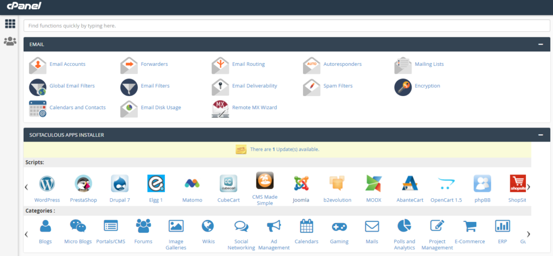Open Remote MX Wizard icon
Viewport: 553px width, 256px height.
[220, 109]
